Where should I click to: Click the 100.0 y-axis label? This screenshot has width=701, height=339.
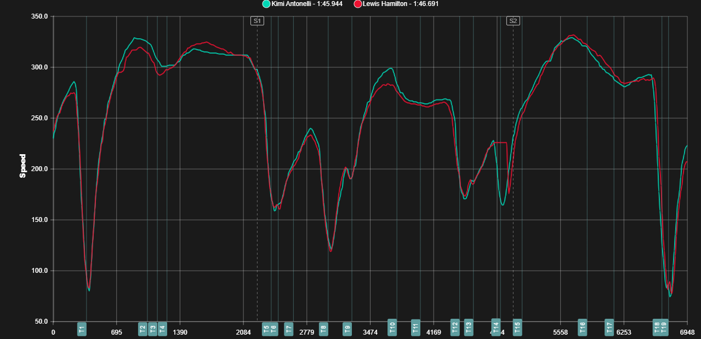pos(41,271)
